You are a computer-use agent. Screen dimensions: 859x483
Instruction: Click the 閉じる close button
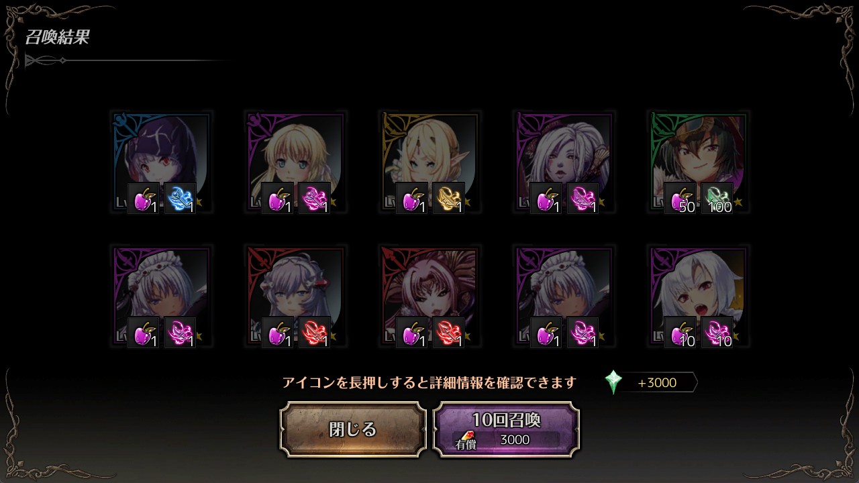pyautogui.click(x=353, y=429)
